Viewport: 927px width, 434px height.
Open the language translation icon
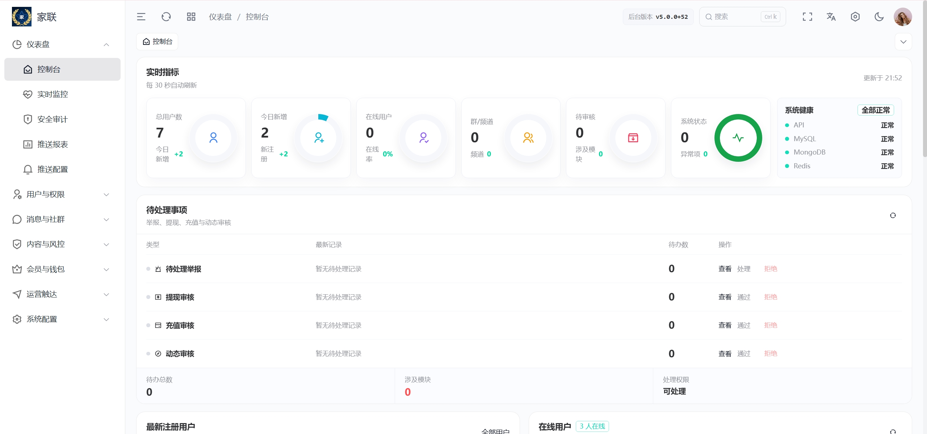[831, 17]
